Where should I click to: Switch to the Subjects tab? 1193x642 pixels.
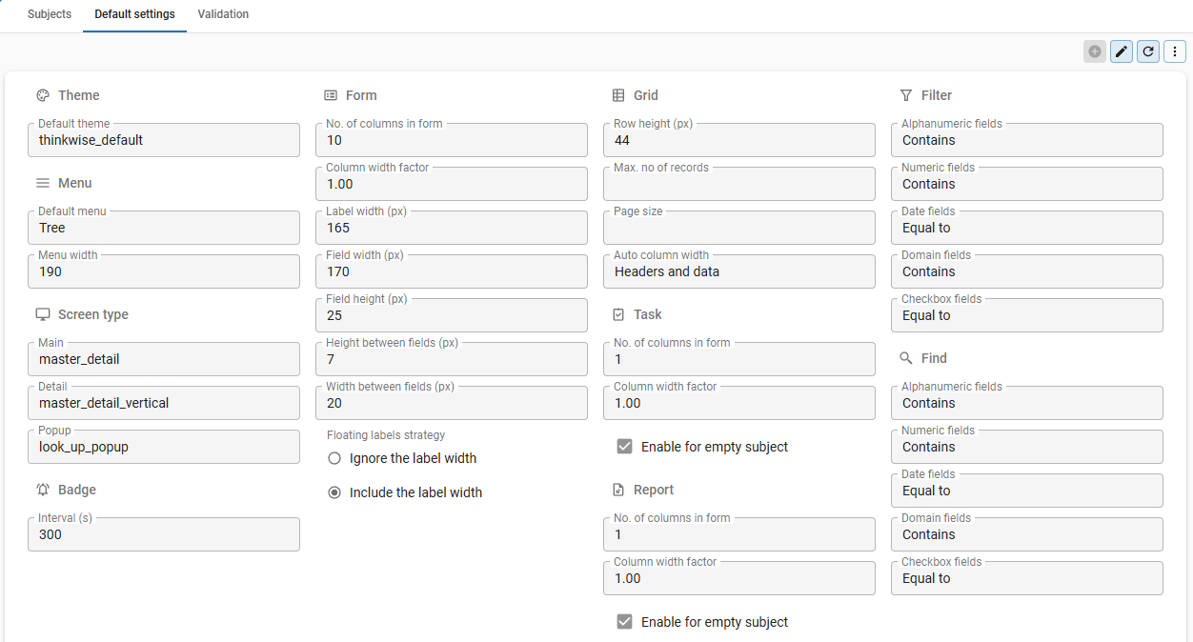tap(49, 14)
